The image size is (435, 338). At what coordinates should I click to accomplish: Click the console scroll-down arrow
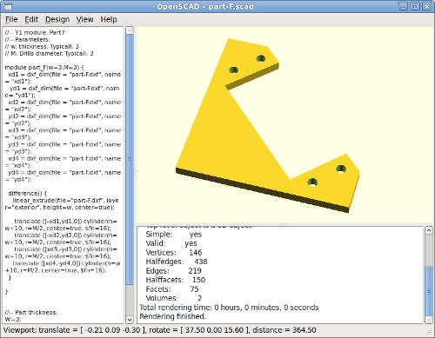(x=428, y=320)
